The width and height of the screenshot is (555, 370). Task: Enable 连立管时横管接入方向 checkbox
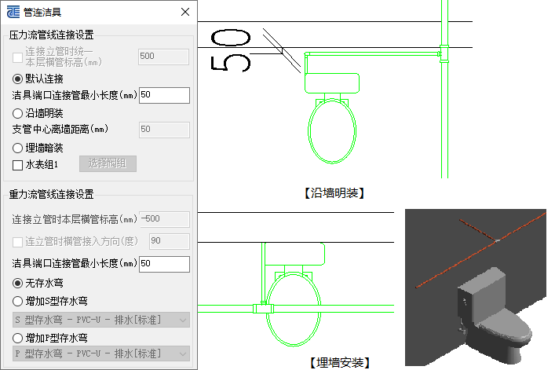pos(17,242)
